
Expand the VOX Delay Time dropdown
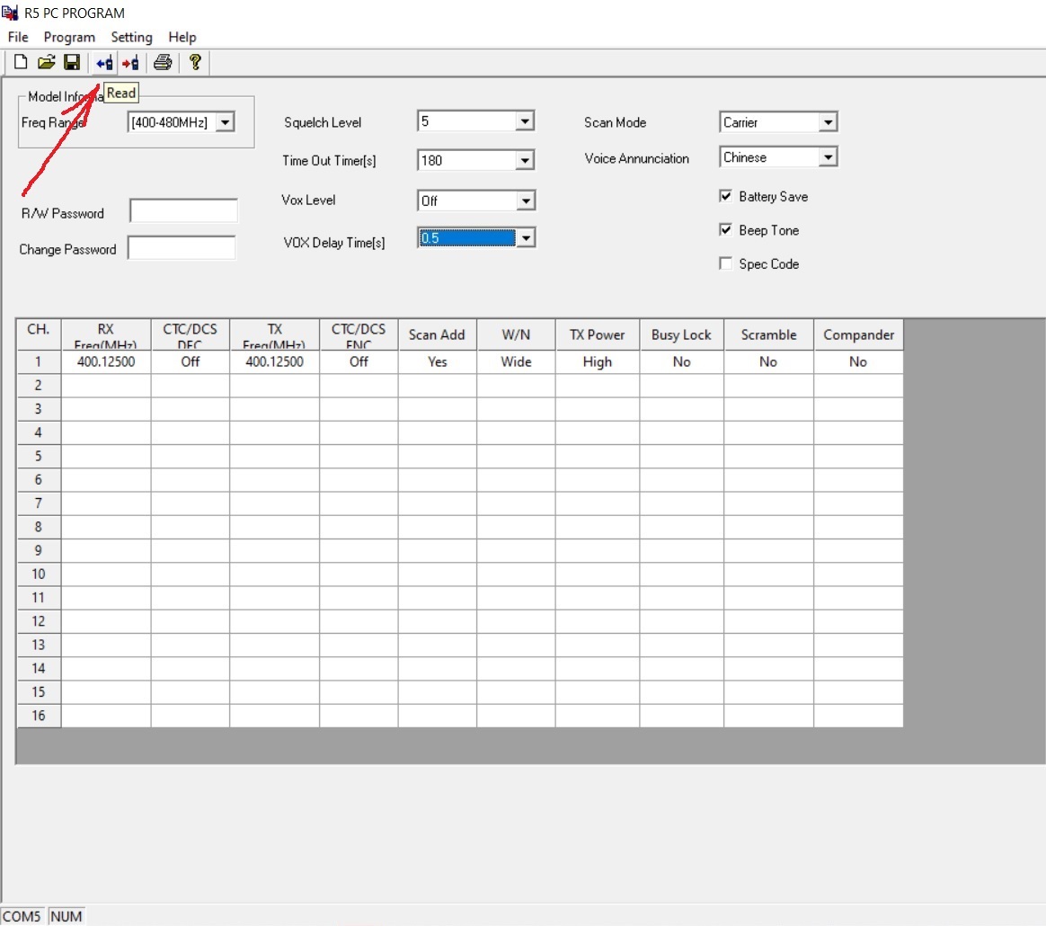tap(526, 237)
